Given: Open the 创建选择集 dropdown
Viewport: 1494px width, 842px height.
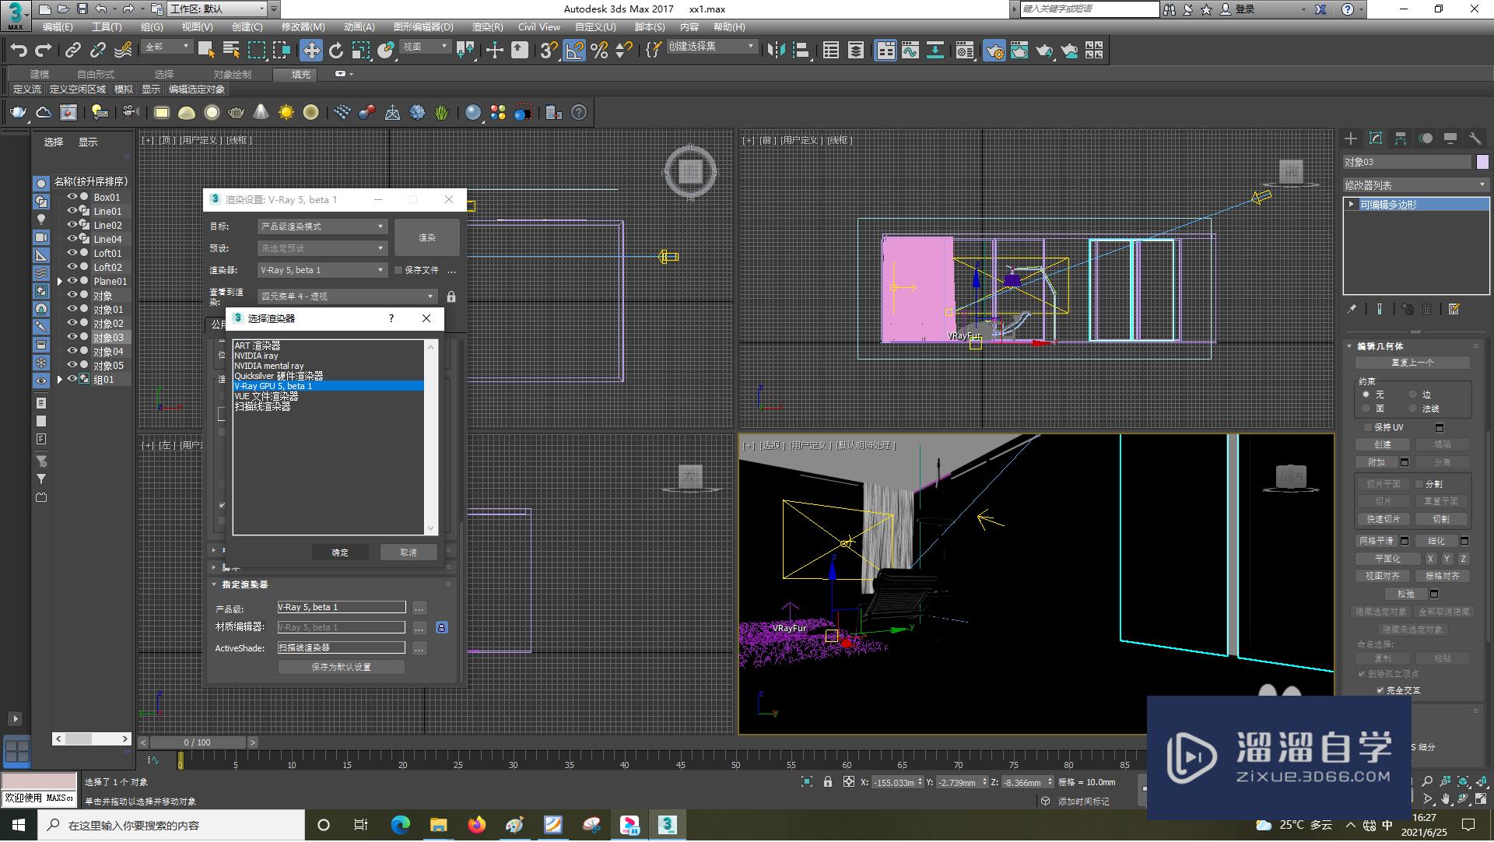Looking at the screenshot, I should [x=711, y=47].
